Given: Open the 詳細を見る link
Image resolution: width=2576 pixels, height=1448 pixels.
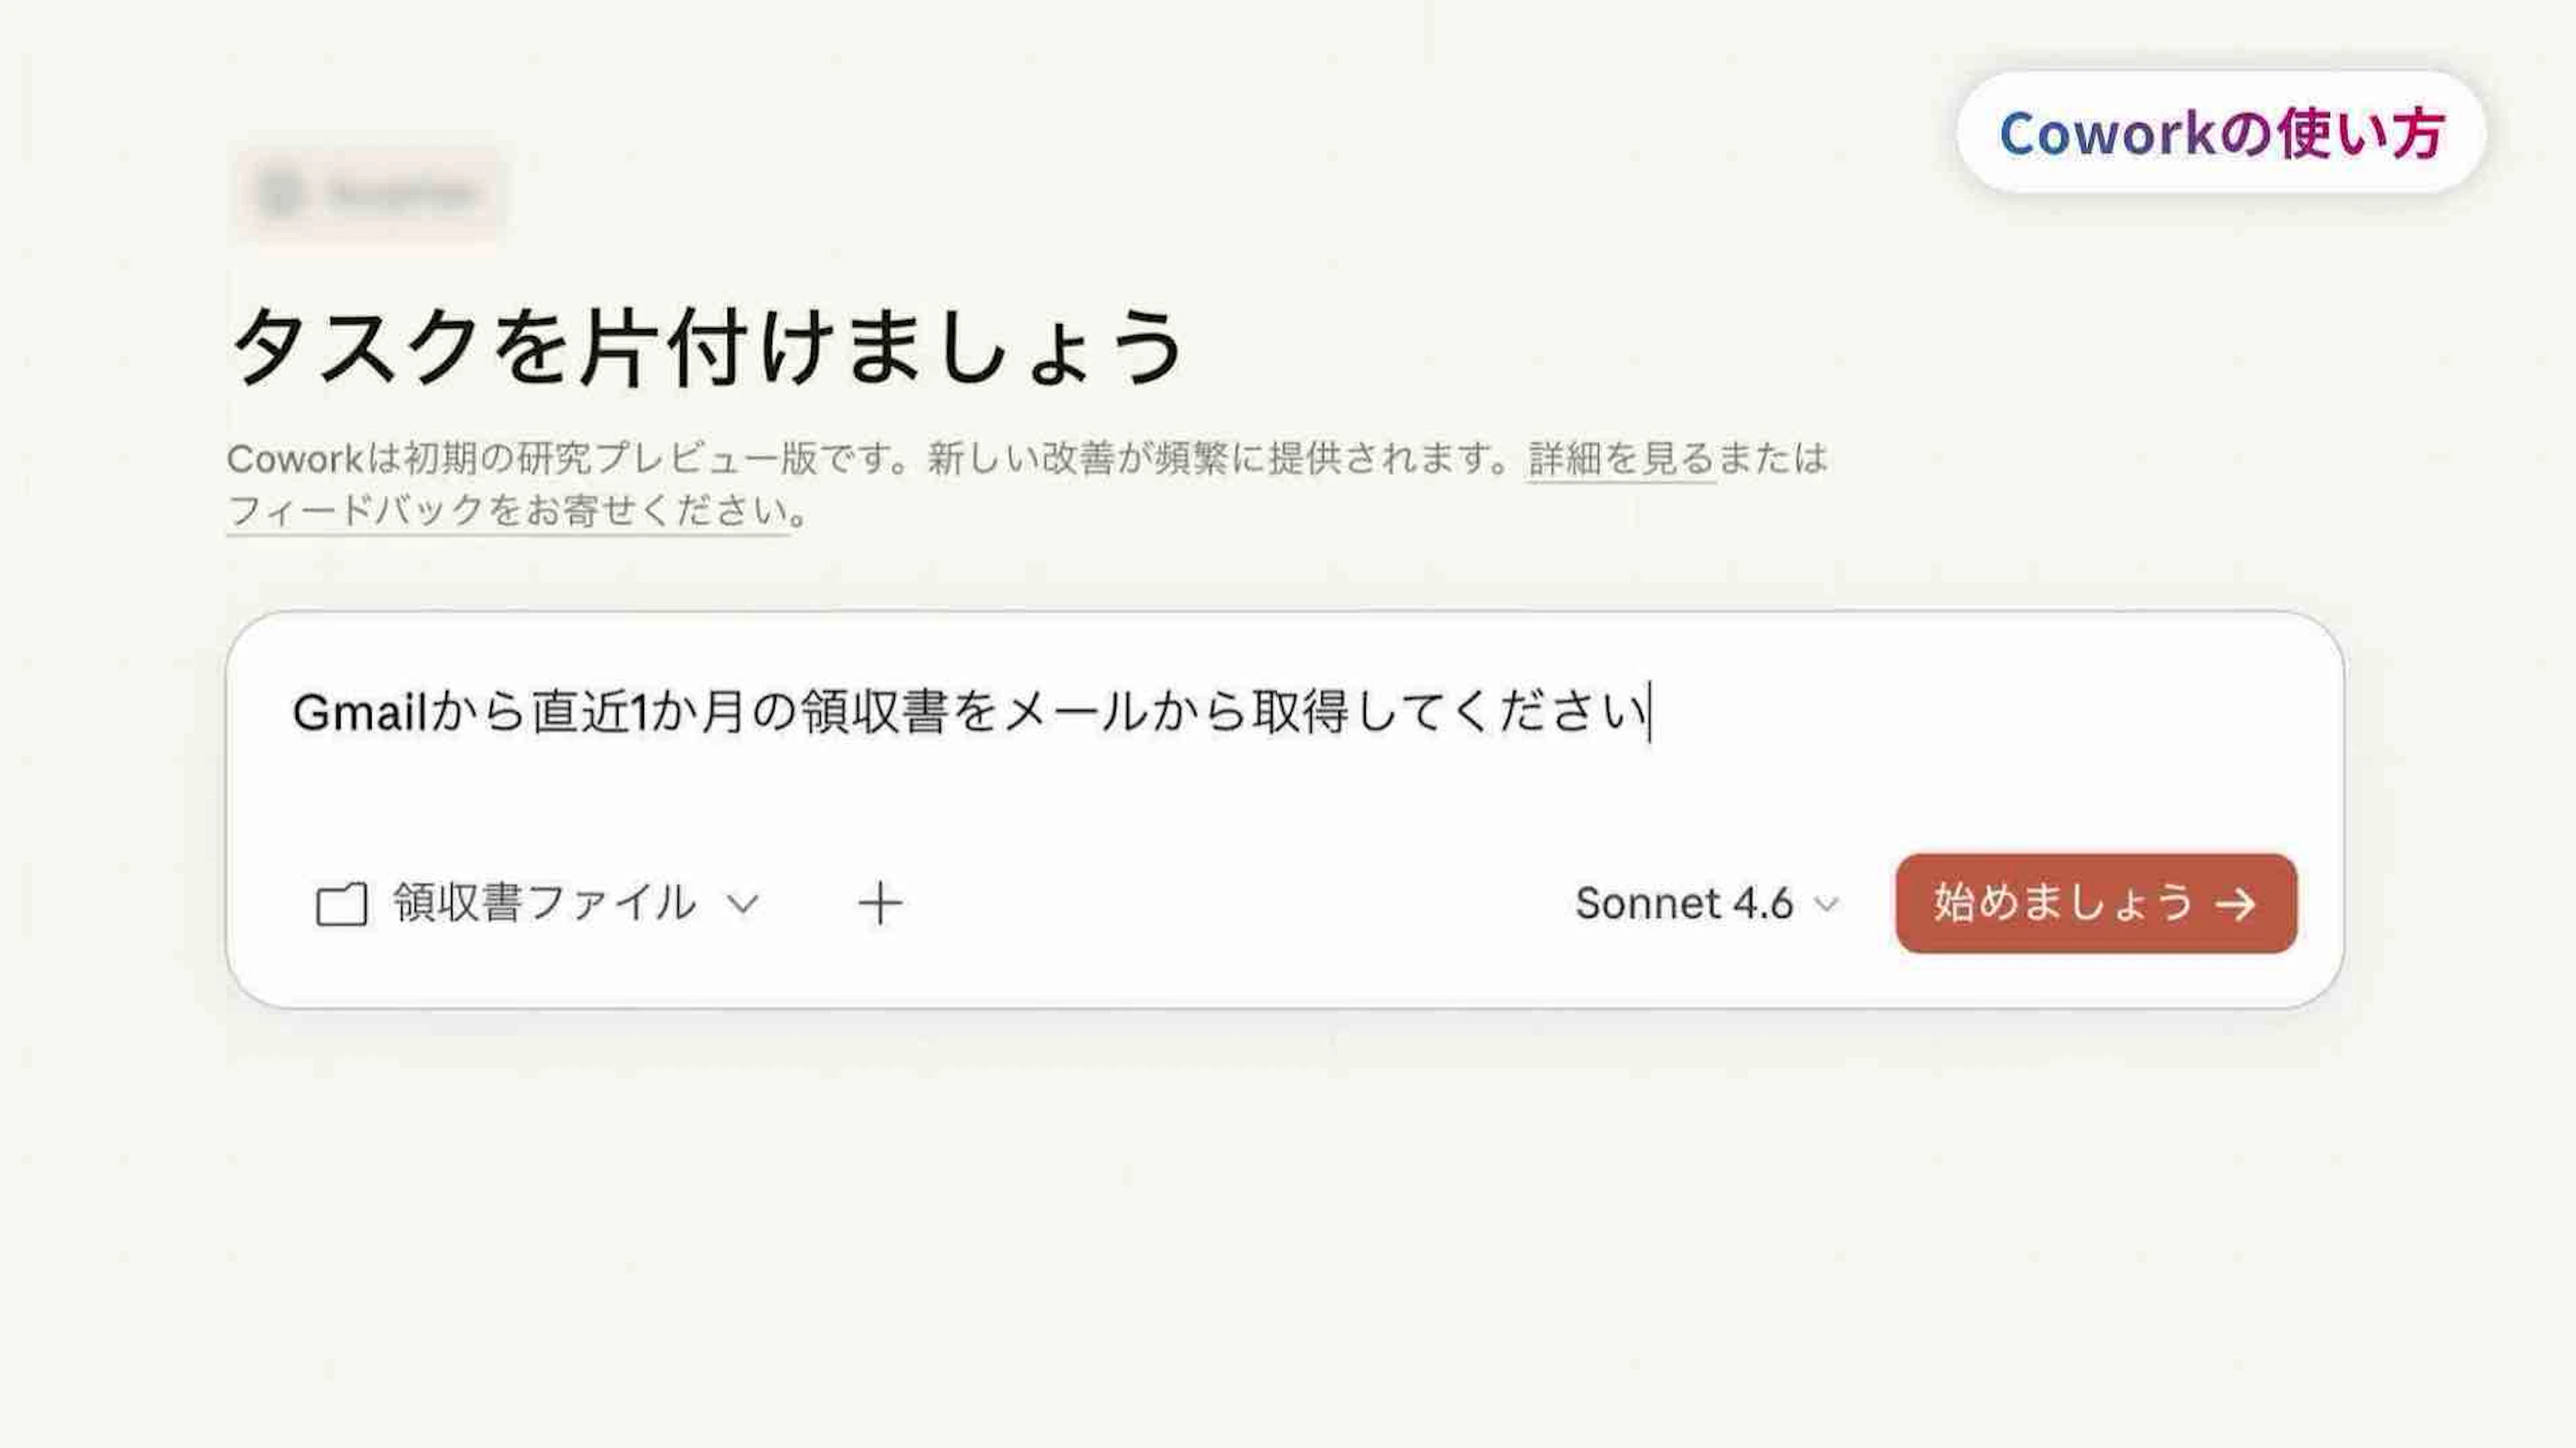Looking at the screenshot, I should tap(1621, 459).
